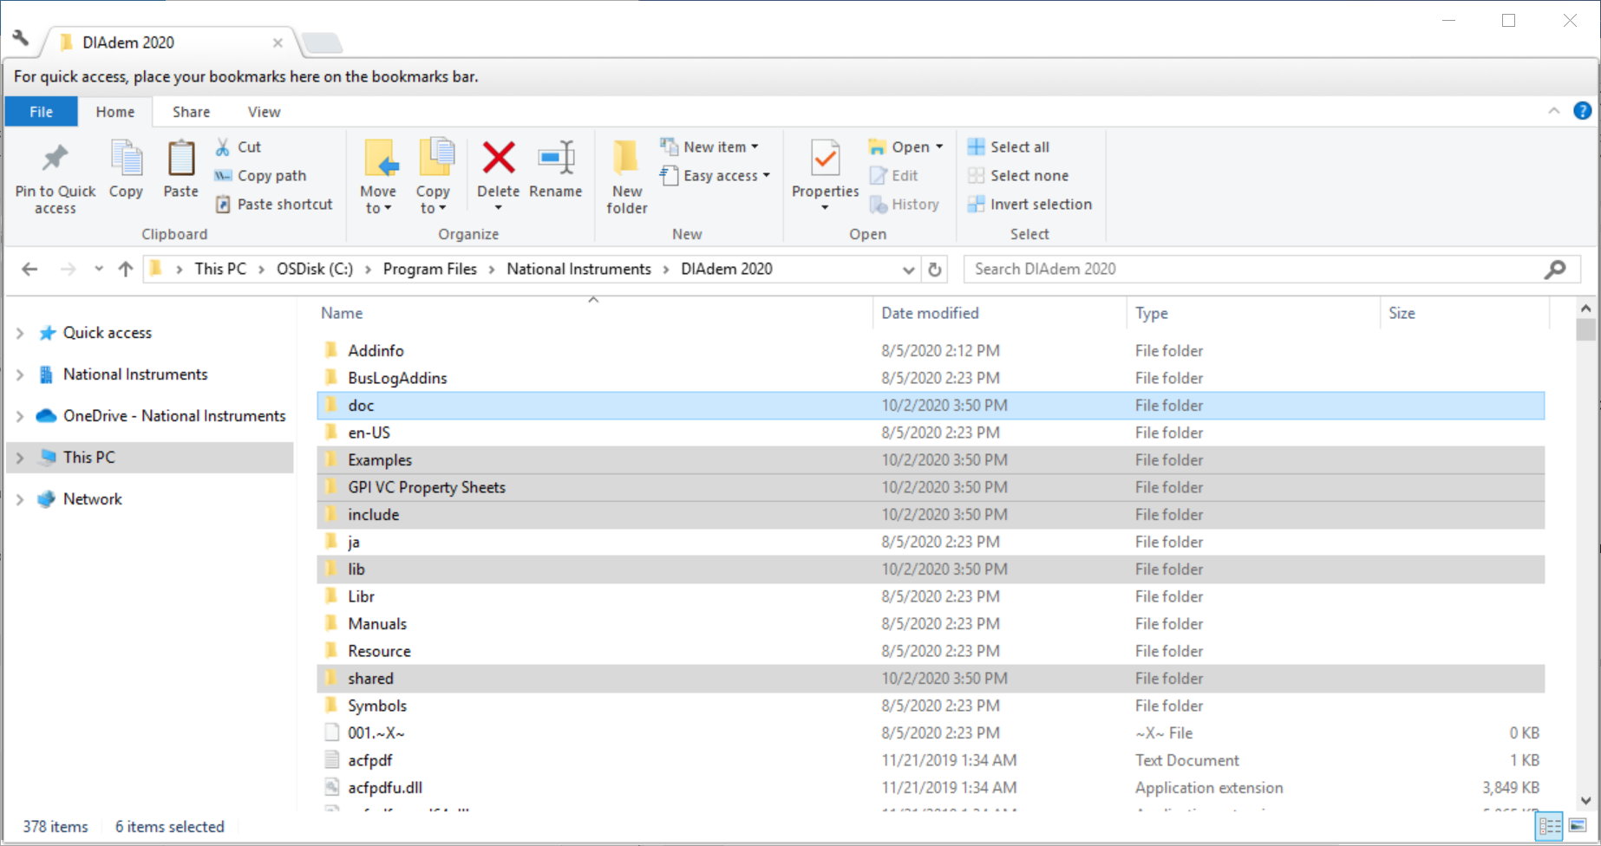
Task: Click the Delete red X icon
Action: (498, 159)
